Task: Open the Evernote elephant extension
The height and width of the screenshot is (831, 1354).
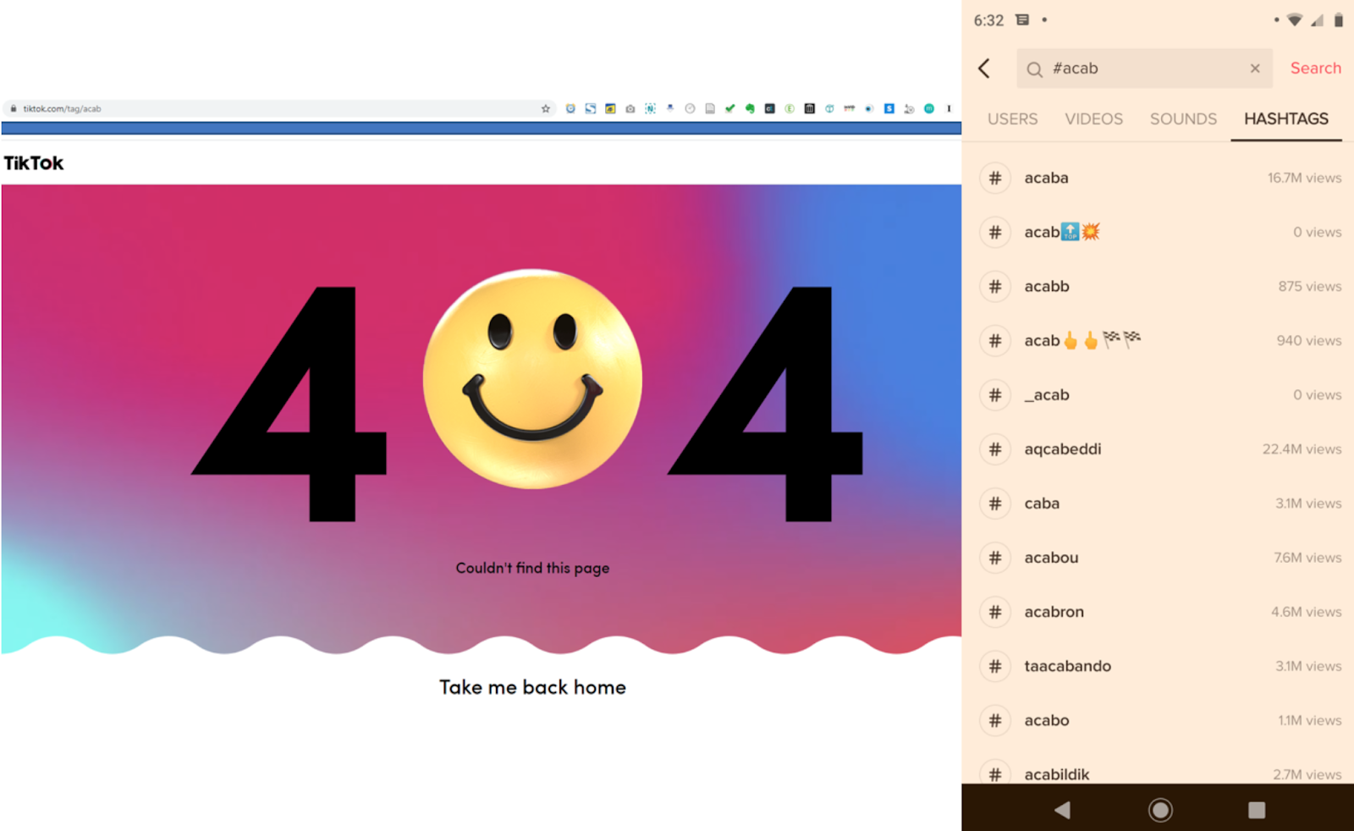Action: [750, 108]
